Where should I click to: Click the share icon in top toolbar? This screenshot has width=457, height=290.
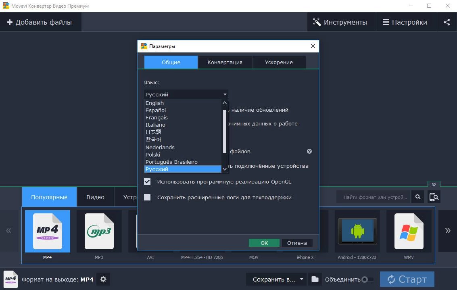tap(447, 22)
